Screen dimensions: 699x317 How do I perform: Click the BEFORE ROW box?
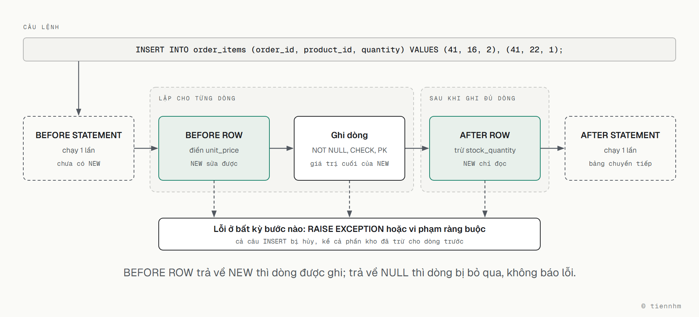click(214, 148)
